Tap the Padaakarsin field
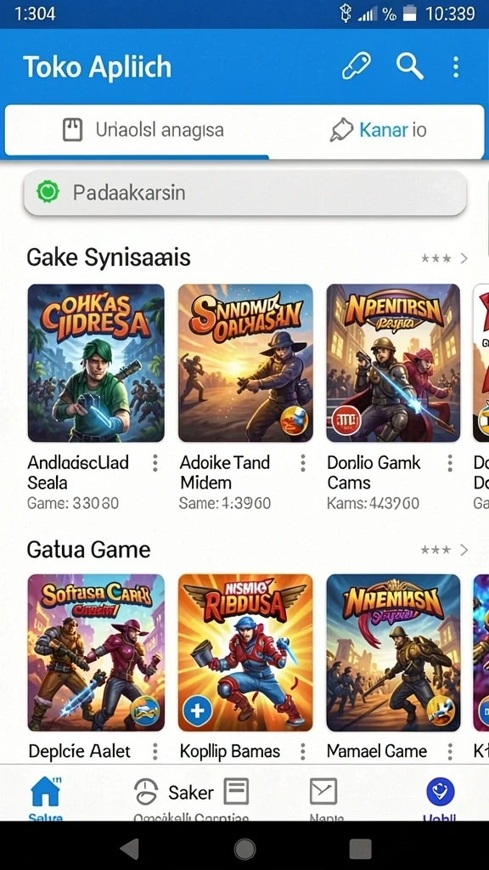 click(x=244, y=193)
